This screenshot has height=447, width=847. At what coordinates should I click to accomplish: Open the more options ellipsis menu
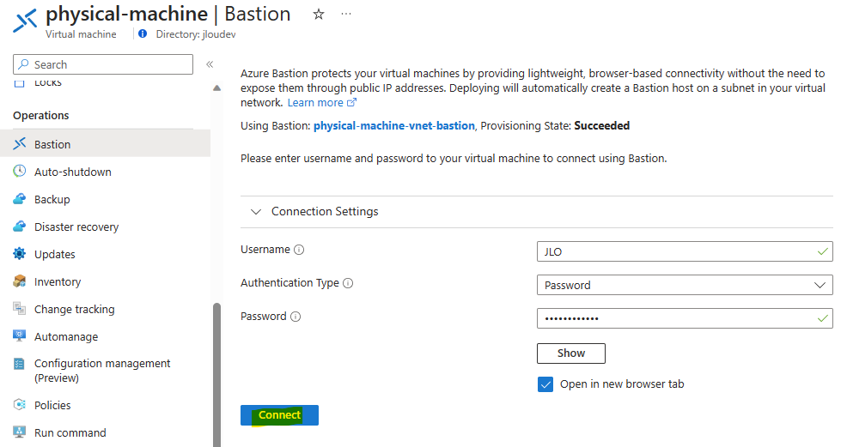point(346,14)
